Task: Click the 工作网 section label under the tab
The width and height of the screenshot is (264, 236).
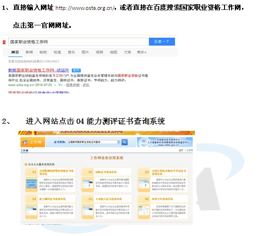Action: coord(24,151)
